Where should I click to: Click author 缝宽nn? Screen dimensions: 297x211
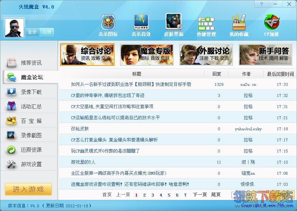[248, 173]
